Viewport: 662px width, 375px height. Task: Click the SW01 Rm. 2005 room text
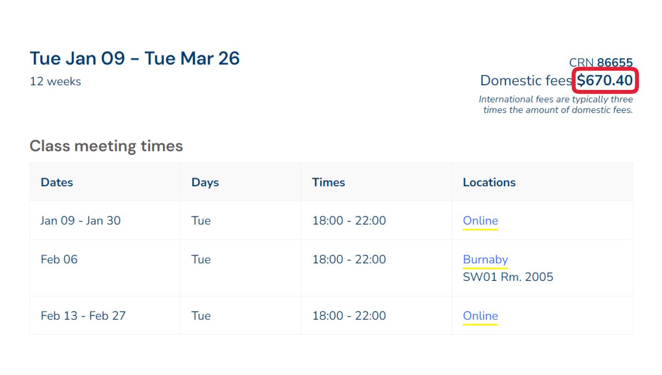point(508,277)
